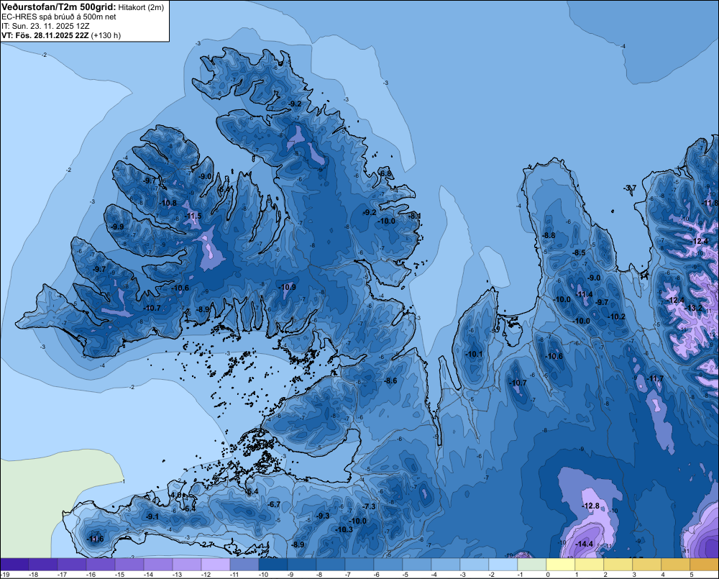Click the '-11.5' temperature value on map

(x=193, y=216)
